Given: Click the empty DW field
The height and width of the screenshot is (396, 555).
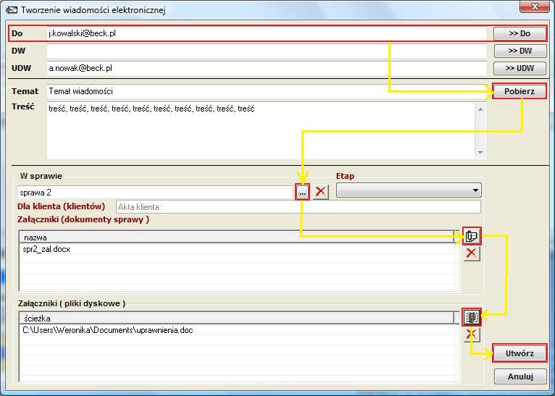Looking at the screenshot, I should (267, 51).
